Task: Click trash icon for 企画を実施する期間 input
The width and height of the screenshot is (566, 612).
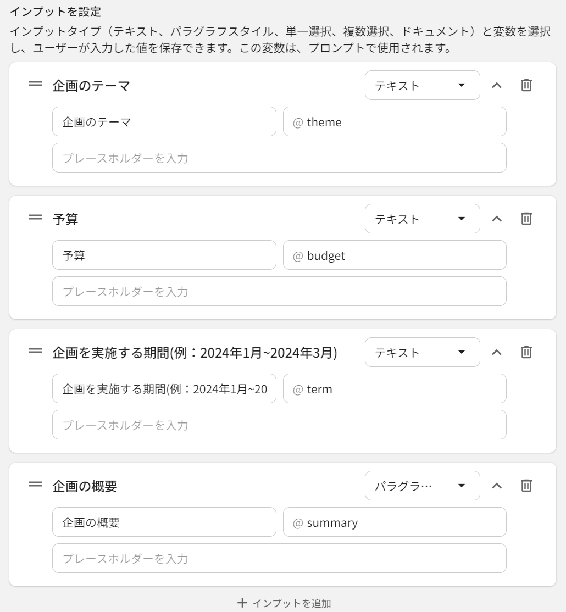Action: [x=526, y=352]
